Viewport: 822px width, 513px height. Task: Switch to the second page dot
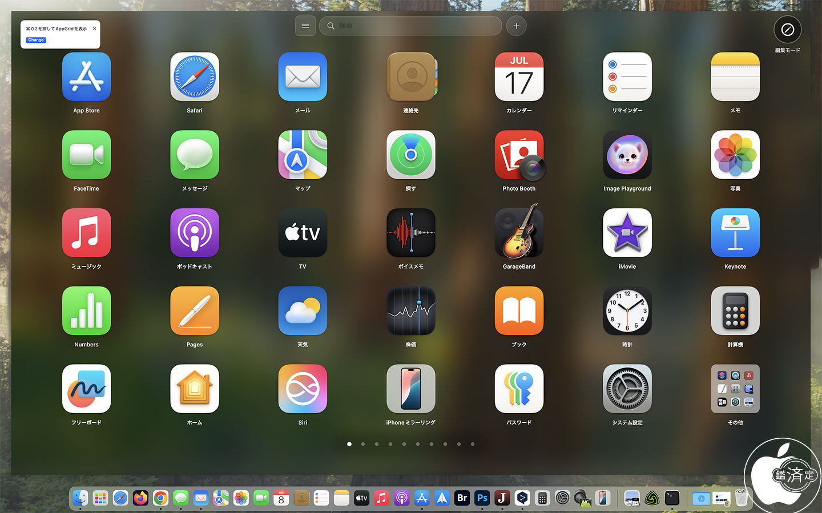(x=363, y=444)
